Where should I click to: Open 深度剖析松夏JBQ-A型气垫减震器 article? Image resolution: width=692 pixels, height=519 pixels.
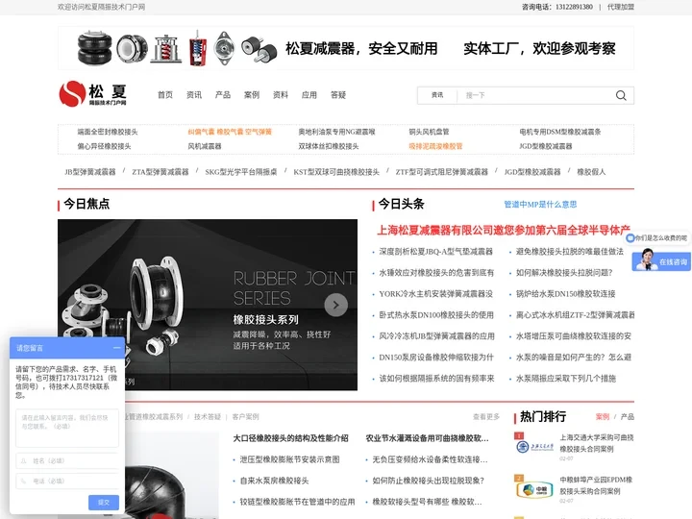point(435,252)
